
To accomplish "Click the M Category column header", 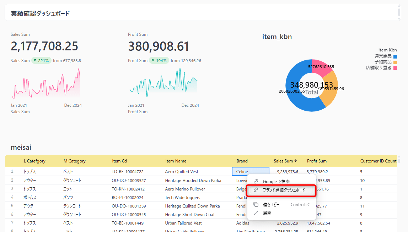I will tap(74, 161).
